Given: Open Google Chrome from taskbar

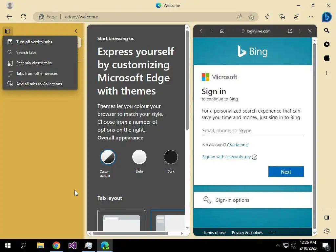Looking at the screenshot, I should (56, 245).
